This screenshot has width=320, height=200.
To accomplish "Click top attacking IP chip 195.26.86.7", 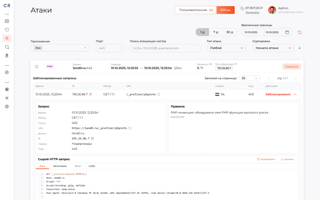I will click(224, 68).
